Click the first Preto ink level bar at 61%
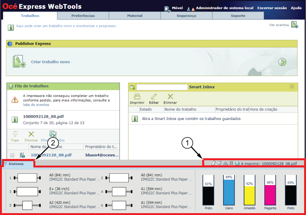The image size is (306, 215). [x=208, y=190]
